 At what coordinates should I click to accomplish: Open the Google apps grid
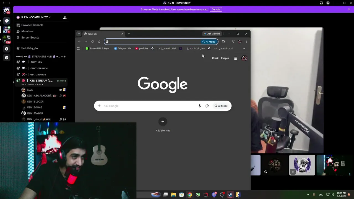click(x=235, y=58)
